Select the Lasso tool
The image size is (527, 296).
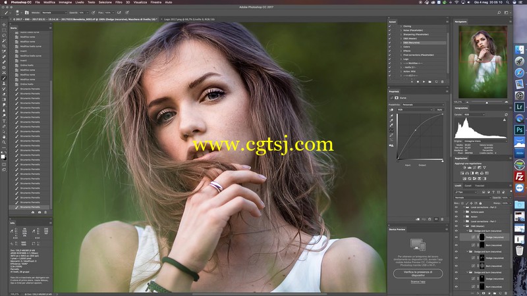[4, 36]
